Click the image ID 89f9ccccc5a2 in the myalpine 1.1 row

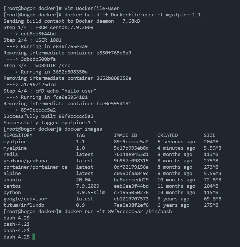coord(131,142)
